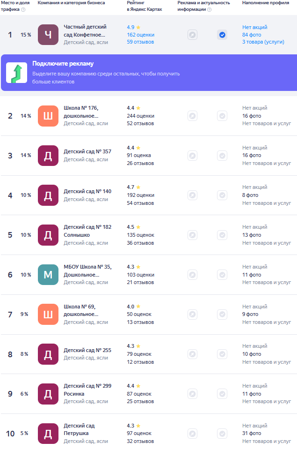This screenshot has width=297, height=450.
Task: Click company name 'Школа № 69, дошкольное...'
Action: pos(81,310)
